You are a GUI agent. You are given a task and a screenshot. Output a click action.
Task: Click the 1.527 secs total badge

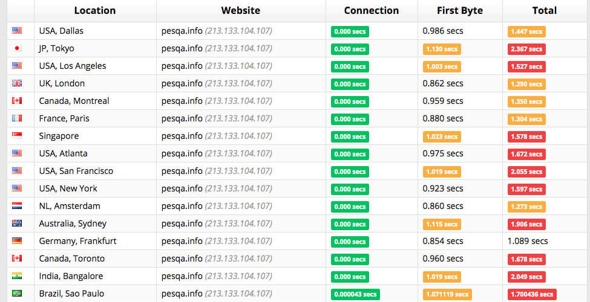[x=526, y=66]
